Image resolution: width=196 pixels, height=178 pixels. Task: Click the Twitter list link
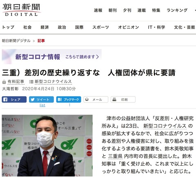pyautogui.click(x=42, y=105)
